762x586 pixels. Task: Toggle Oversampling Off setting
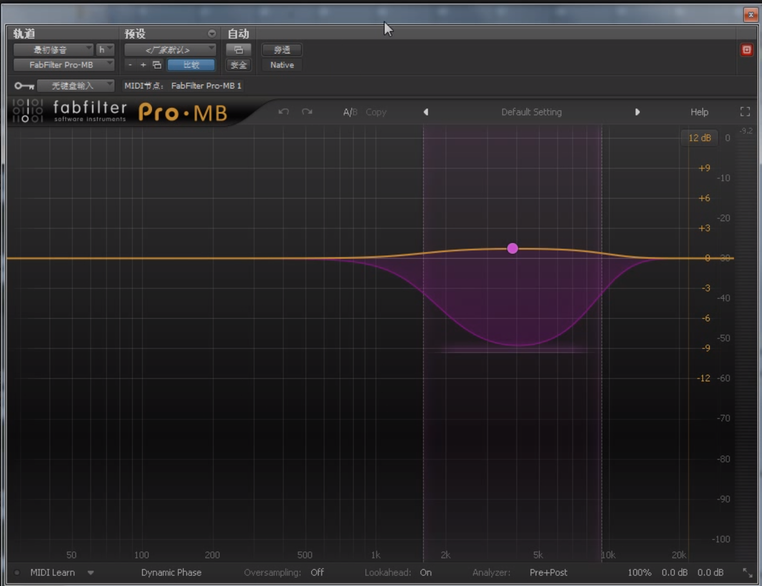317,573
